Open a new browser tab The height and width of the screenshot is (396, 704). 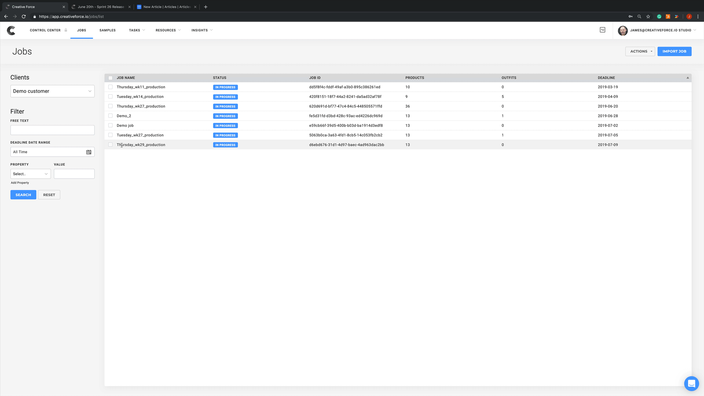[x=206, y=7]
